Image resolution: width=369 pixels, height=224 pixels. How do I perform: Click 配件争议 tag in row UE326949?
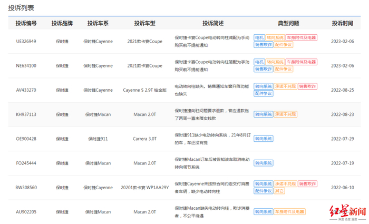click(x=284, y=45)
